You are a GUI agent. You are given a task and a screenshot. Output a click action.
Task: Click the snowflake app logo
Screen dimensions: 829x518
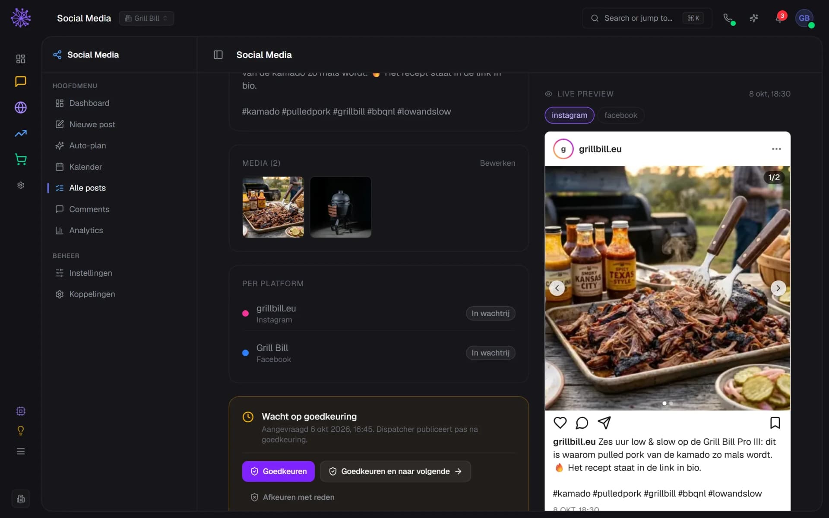pyautogui.click(x=21, y=18)
